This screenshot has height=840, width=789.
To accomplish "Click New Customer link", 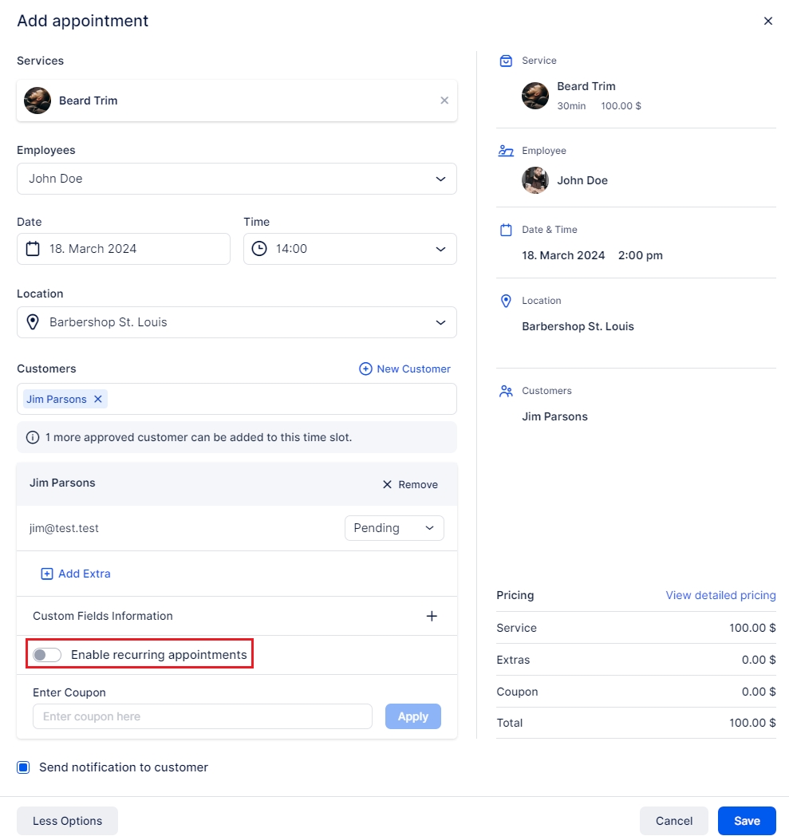I will pos(405,369).
